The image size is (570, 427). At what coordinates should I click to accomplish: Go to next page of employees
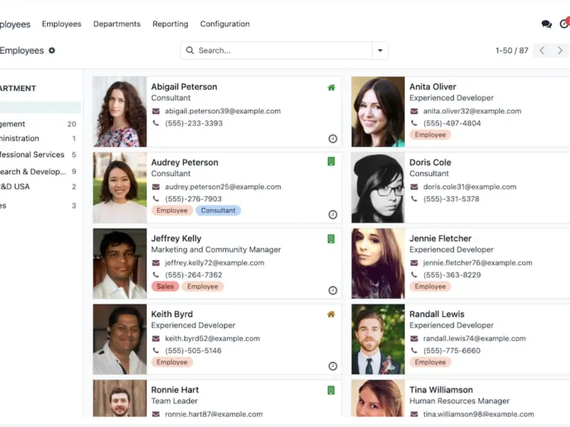[560, 51]
